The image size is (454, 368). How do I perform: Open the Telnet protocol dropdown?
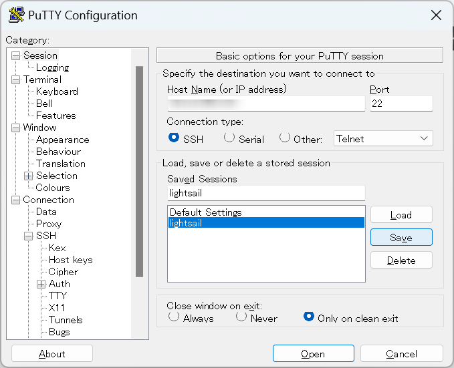(383, 138)
